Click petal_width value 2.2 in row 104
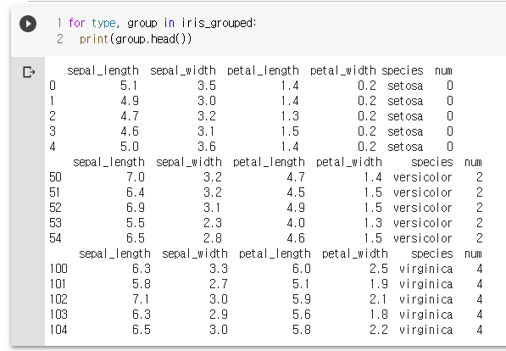The image size is (506, 351). 379,330
